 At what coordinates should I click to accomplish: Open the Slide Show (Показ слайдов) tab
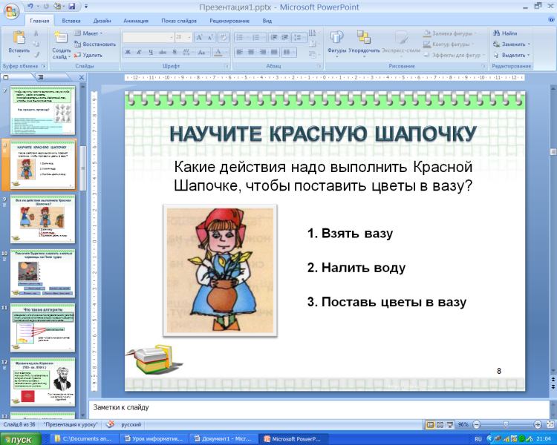pos(179,21)
